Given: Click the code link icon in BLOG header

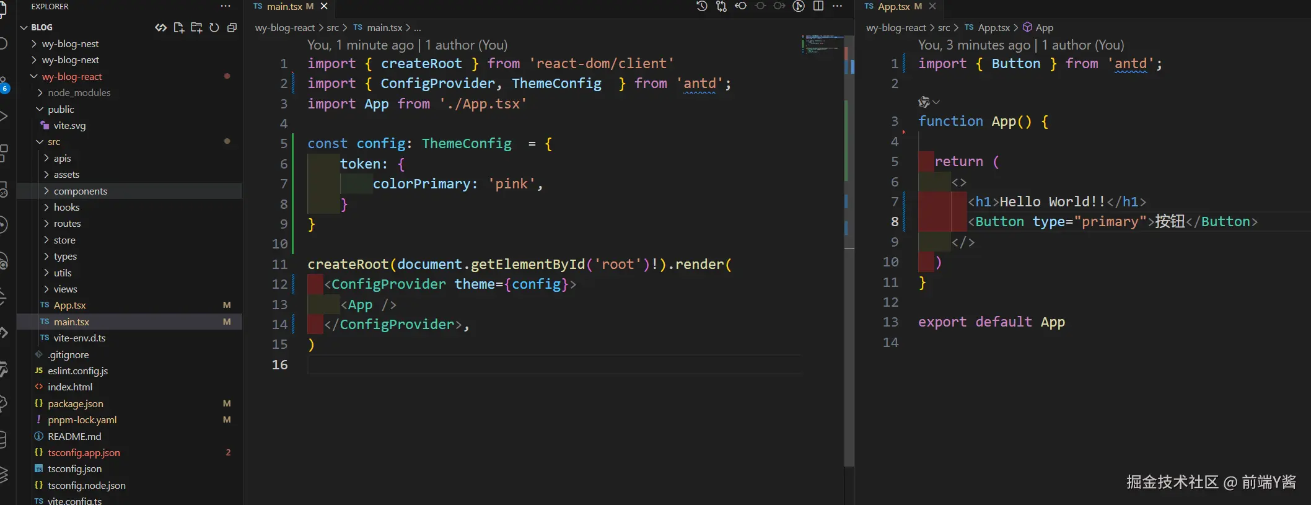Looking at the screenshot, I should (161, 27).
